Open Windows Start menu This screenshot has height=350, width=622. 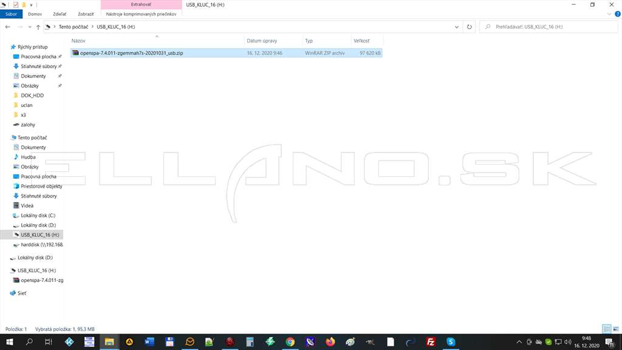tap(10, 341)
